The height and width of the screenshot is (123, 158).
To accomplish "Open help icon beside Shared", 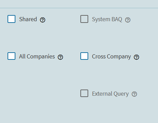I will point(42,20).
